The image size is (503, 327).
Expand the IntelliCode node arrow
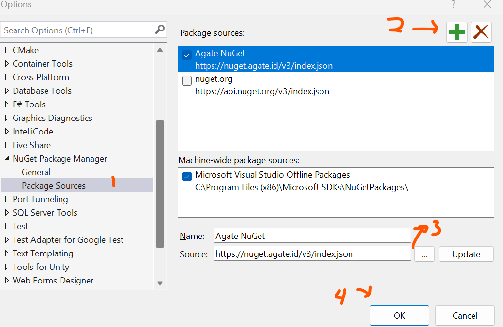7,132
